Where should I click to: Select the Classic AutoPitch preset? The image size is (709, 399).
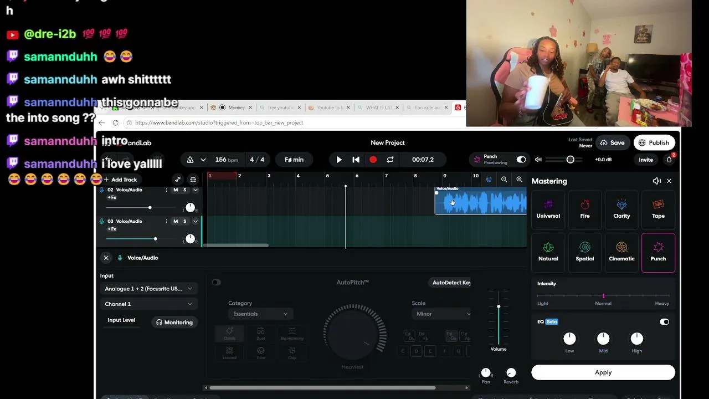pos(229,334)
